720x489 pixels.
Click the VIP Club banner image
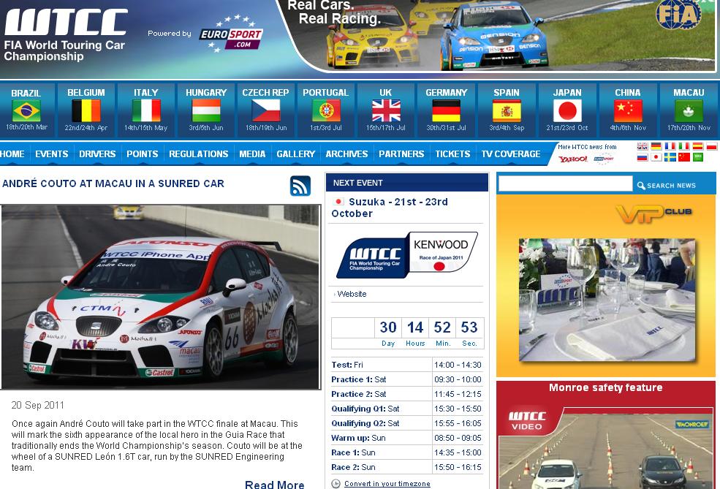coord(606,285)
